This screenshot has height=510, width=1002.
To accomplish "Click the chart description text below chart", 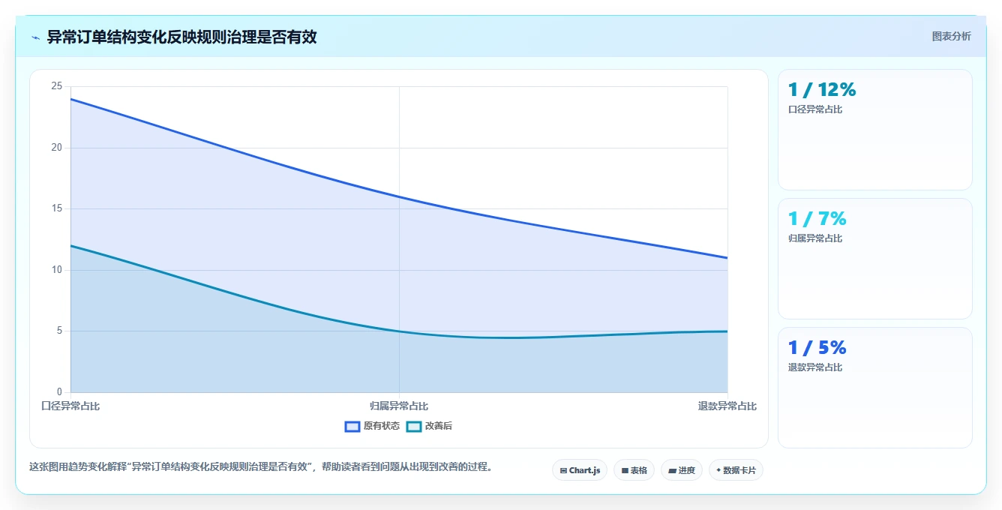I will pos(260,466).
